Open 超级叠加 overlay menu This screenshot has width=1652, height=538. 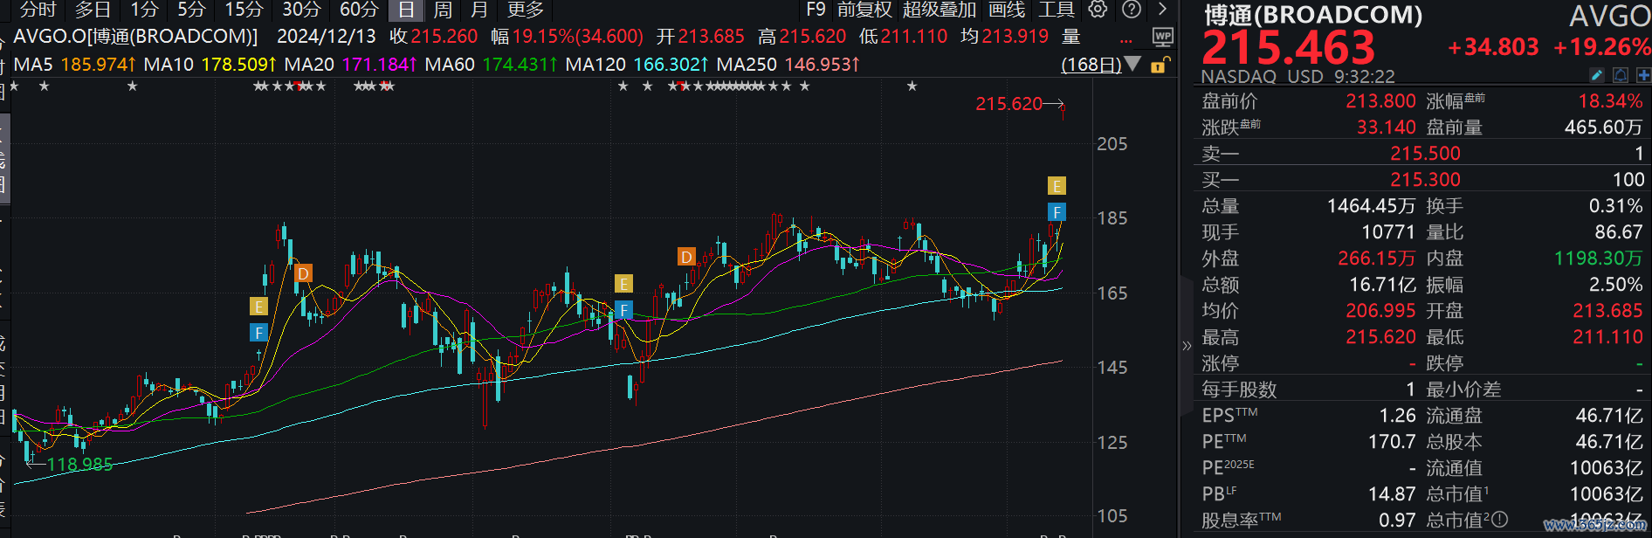pos(940,10)
